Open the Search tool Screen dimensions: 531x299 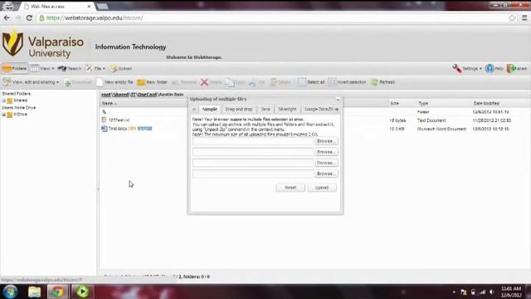pos(69,68)
